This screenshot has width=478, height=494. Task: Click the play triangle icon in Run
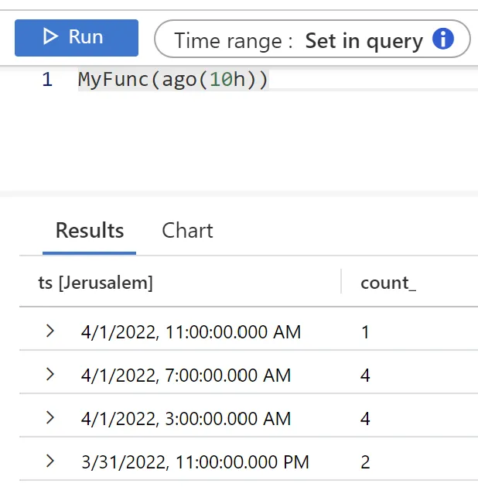(x=50, y=37)
